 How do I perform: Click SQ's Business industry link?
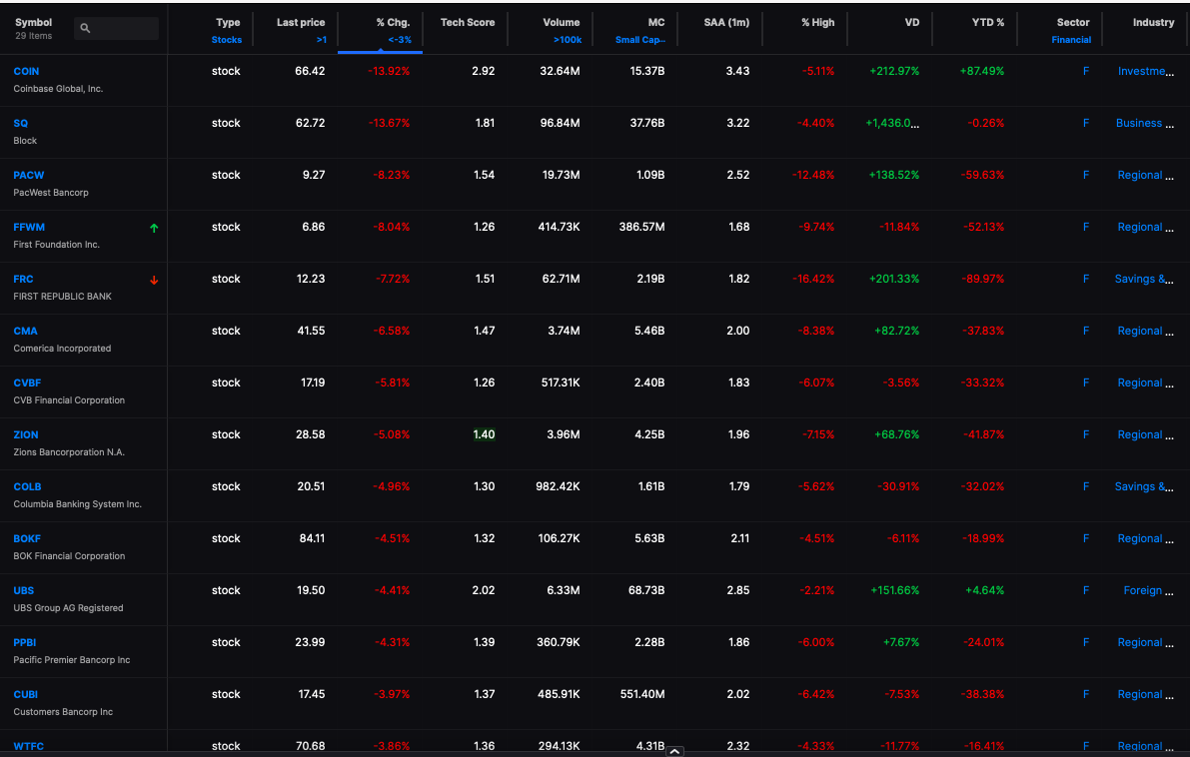(1144, 123)
